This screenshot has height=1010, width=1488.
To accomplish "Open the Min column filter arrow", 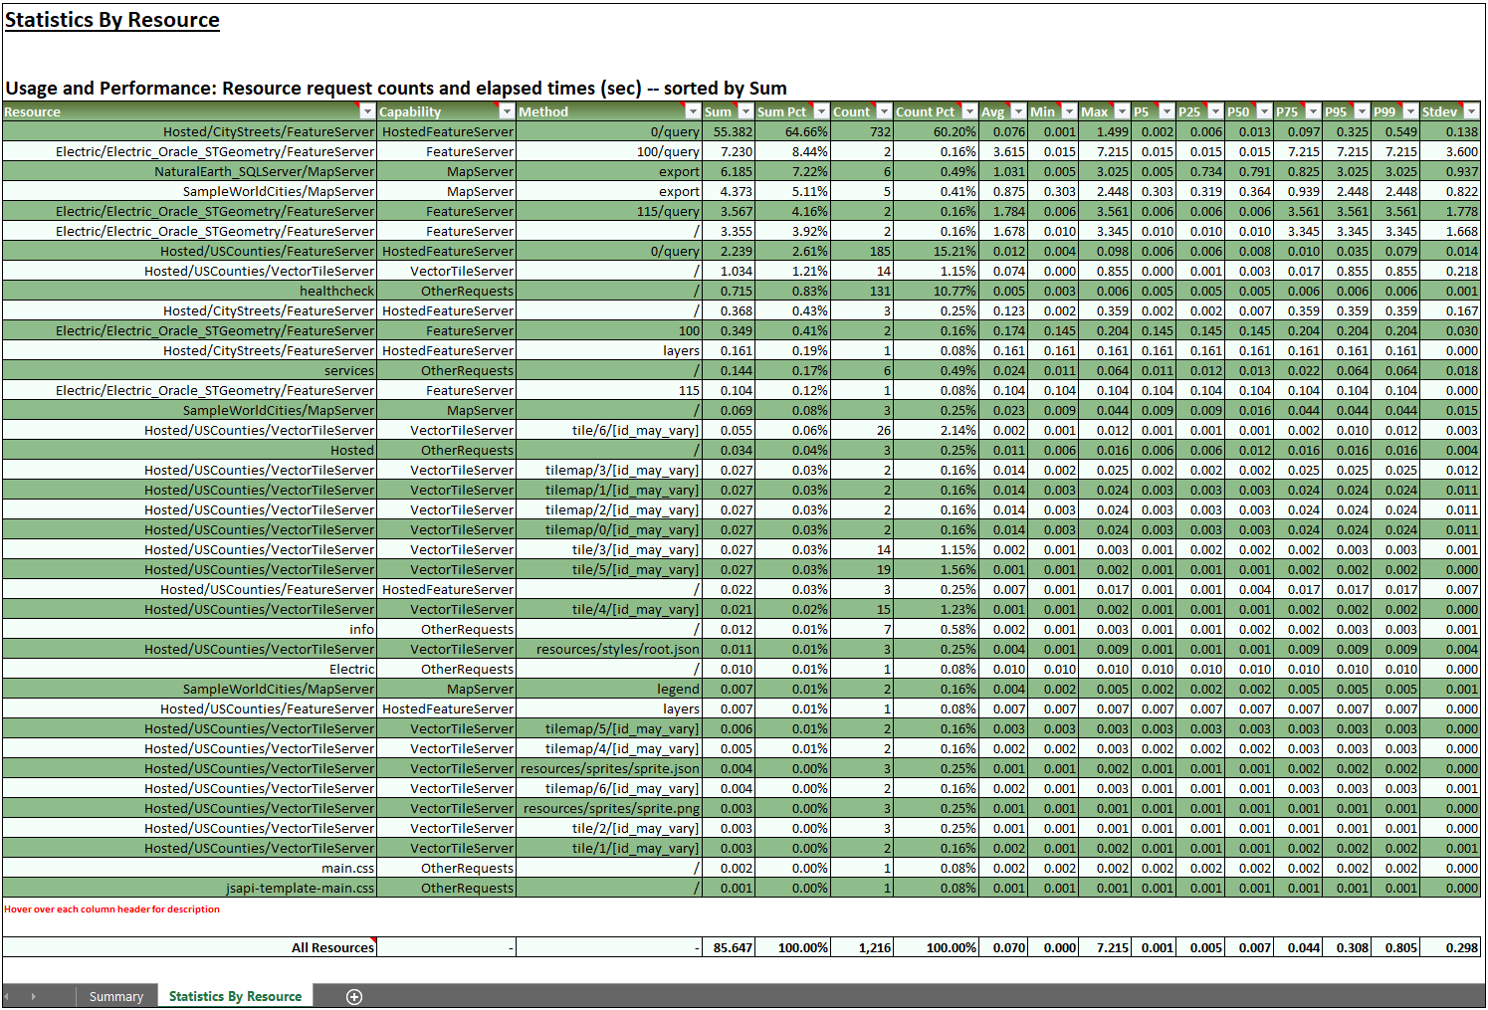I will click(1067, 111).
